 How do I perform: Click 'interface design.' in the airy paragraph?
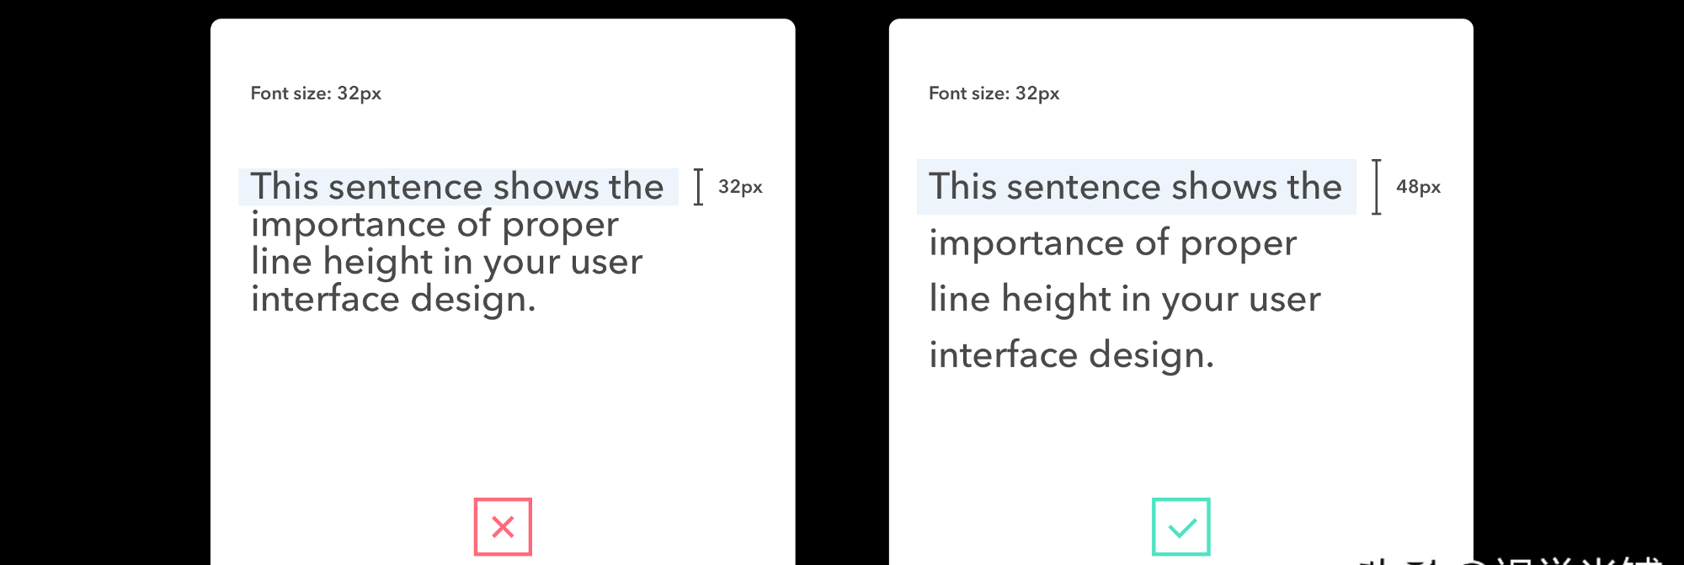1072,355
